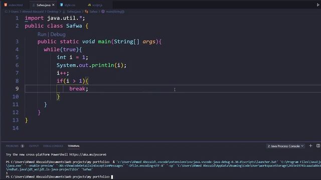Click 'import java.util.*;' on line 1
The width and height of the screenshot is (321, 180).
pyautogui.click(x=55, y=18)
